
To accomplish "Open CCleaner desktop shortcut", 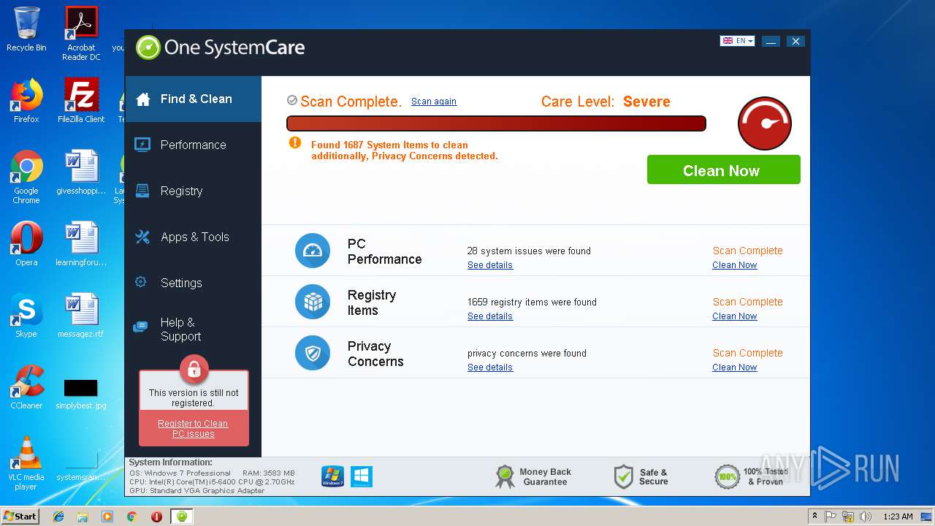I will (x=26, y=387).
